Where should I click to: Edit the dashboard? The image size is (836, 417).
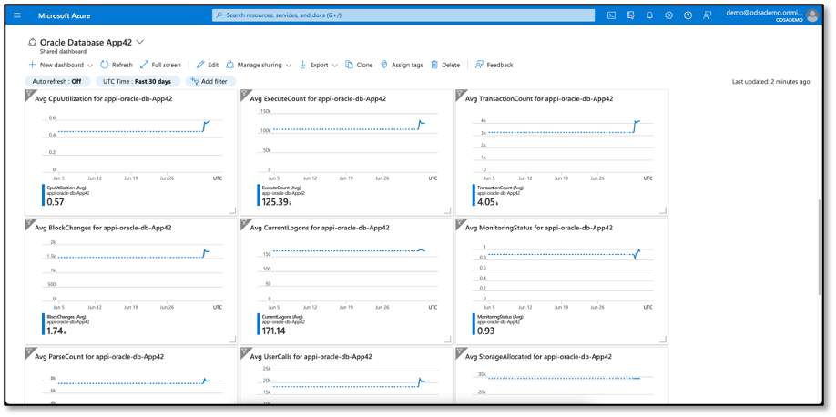pyautogui.click(x=208, y=65)
